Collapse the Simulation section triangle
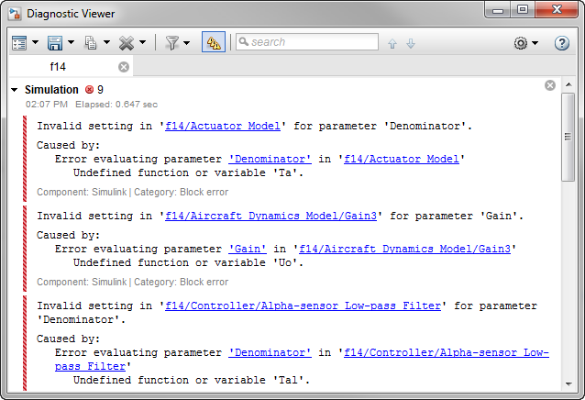The width and height of the screenshot is (585, 400). [15, 90]
